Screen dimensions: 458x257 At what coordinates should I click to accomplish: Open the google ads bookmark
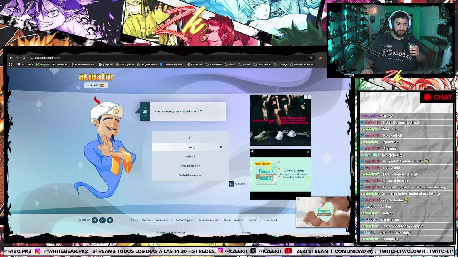point(106,65)
